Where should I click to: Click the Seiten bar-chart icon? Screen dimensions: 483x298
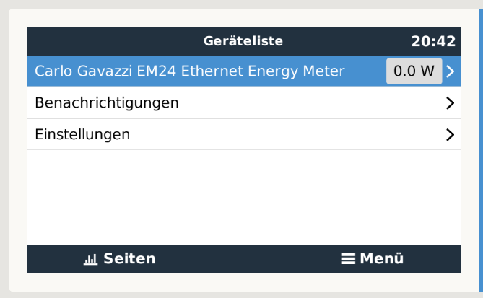click(90, 259)
